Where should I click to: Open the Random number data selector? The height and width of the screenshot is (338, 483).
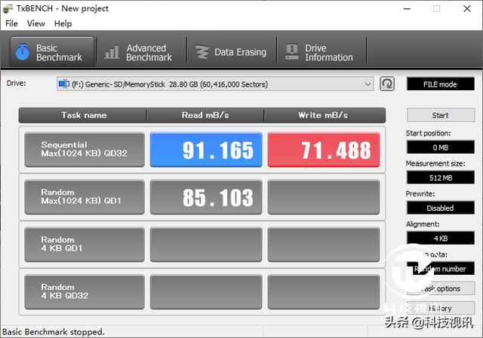tap(441, 269)
